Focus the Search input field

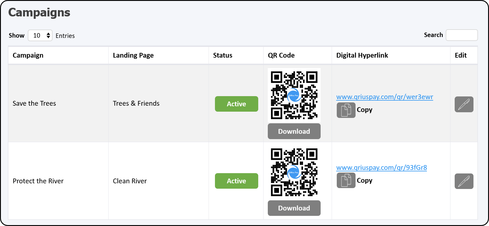pyautogui.click(x=462, y=35)
